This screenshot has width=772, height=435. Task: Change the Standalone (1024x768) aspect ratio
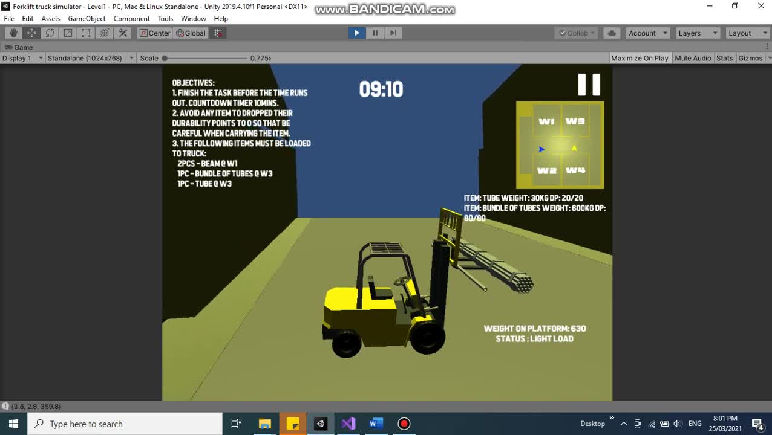(88, 58)
